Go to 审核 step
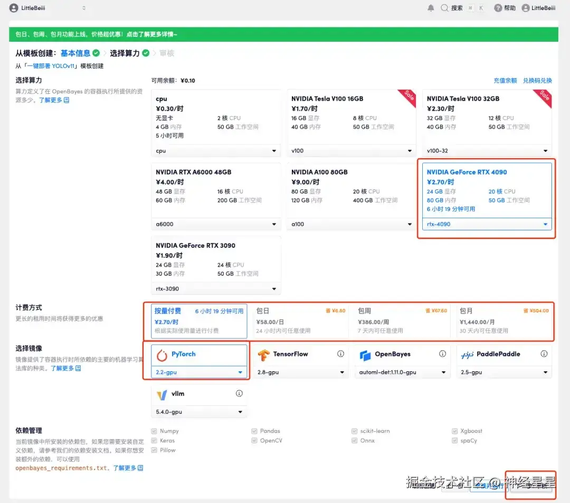 (167, 53)
